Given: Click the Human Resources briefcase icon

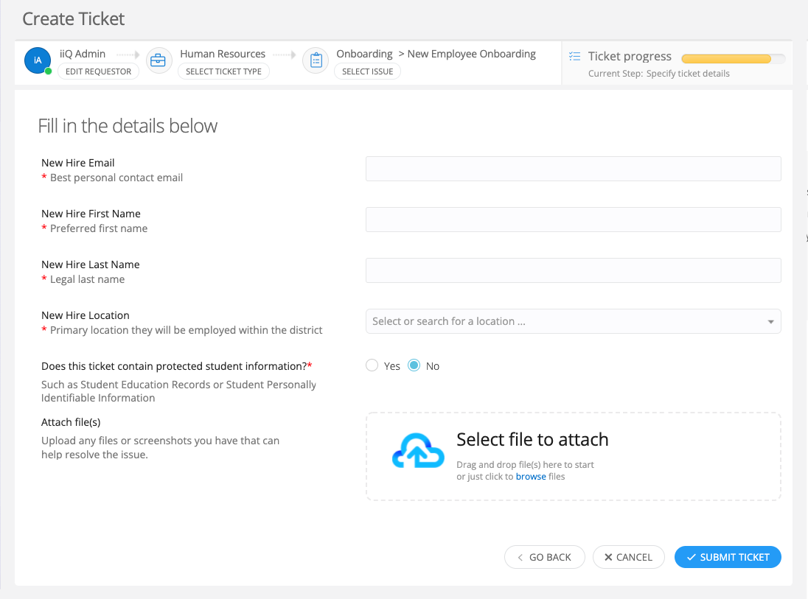Looking at the screenshot, I should pyautogui.click(x=159, y=60).
